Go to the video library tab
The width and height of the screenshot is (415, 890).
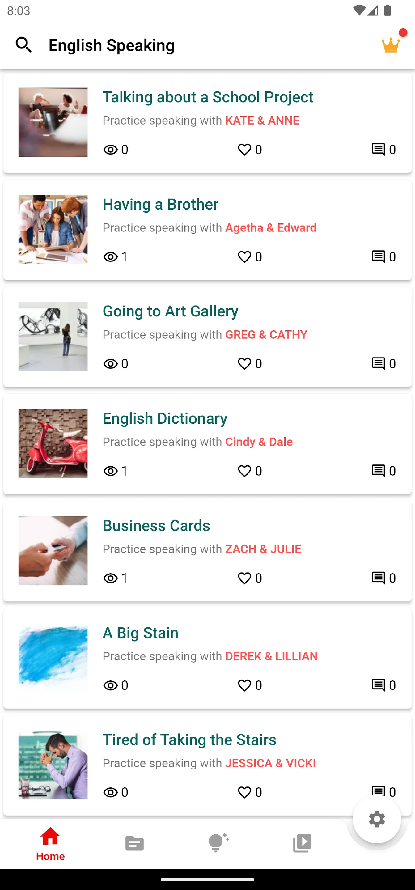point(302,843)
